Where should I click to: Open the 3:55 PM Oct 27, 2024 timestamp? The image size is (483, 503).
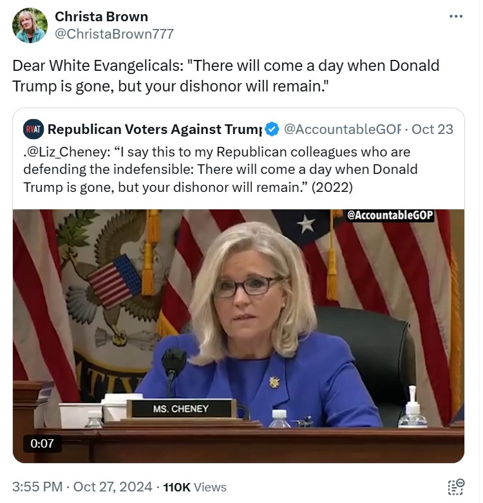coord(82,487)
